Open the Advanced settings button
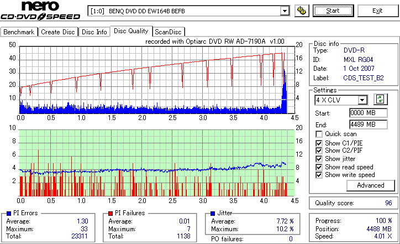 370,185
